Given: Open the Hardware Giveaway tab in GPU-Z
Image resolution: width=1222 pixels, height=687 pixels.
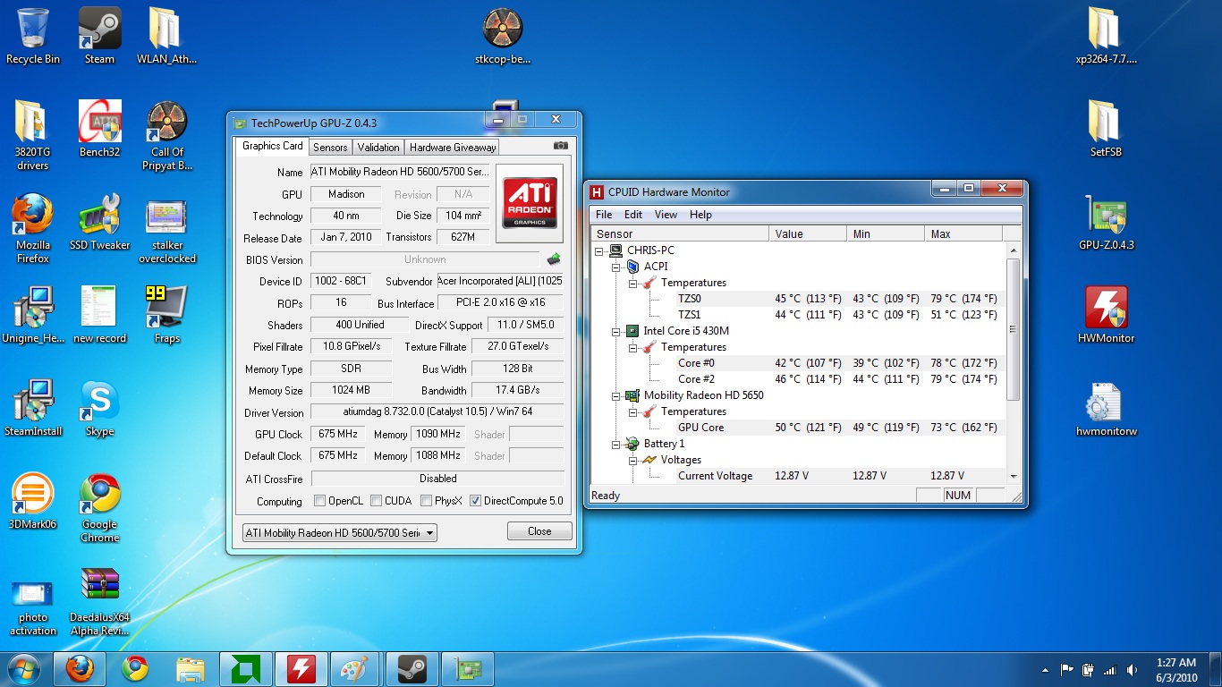Looking at the screenshot, I should pos(453,148).
